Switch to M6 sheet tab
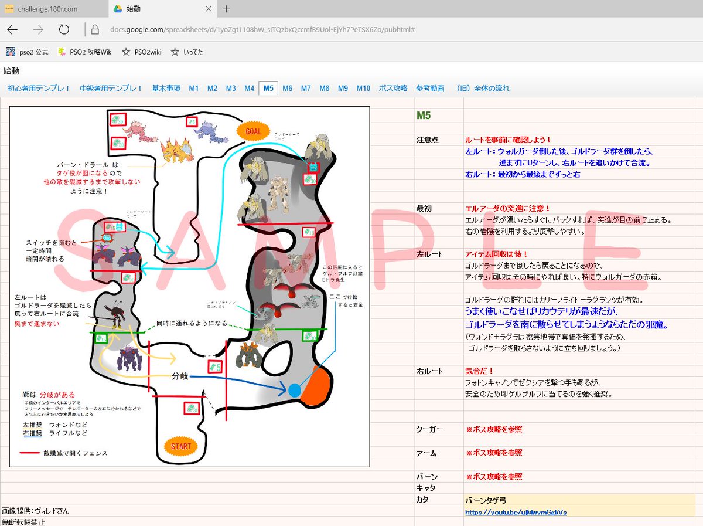Viewport: 703px width, 526px height. [x=287, y=89]
